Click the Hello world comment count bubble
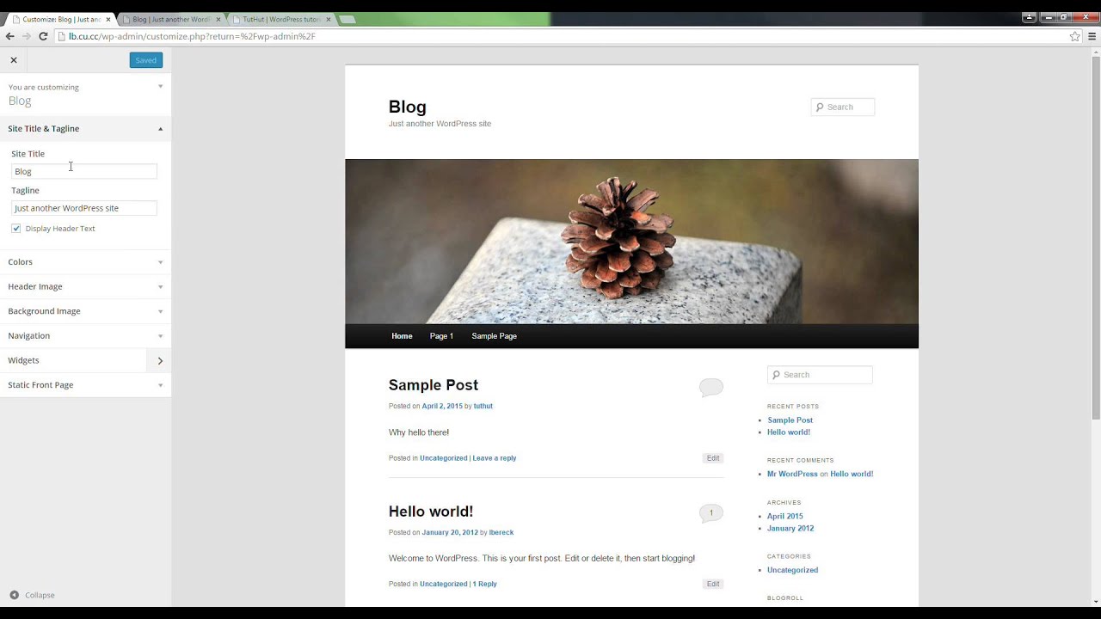 click(711, 513)
